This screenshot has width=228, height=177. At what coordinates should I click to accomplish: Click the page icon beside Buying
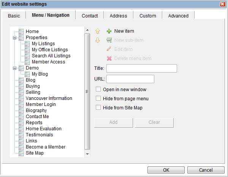[21, 86]
